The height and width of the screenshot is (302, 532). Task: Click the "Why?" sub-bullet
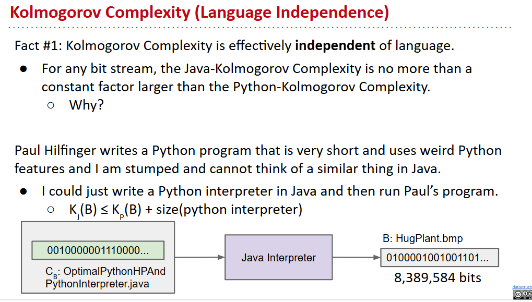tap(86, 105)
